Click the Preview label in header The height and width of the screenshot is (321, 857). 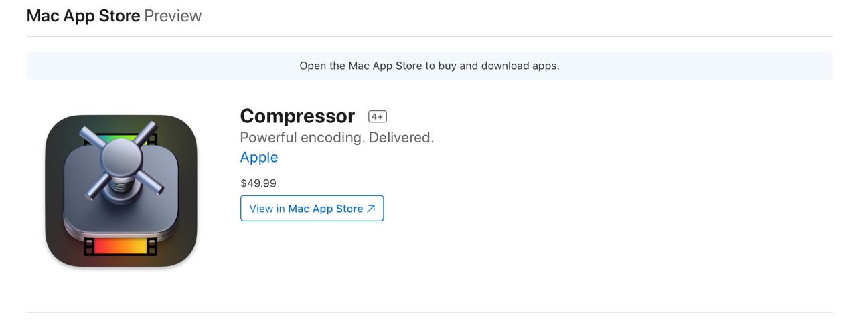click(173, 16)
